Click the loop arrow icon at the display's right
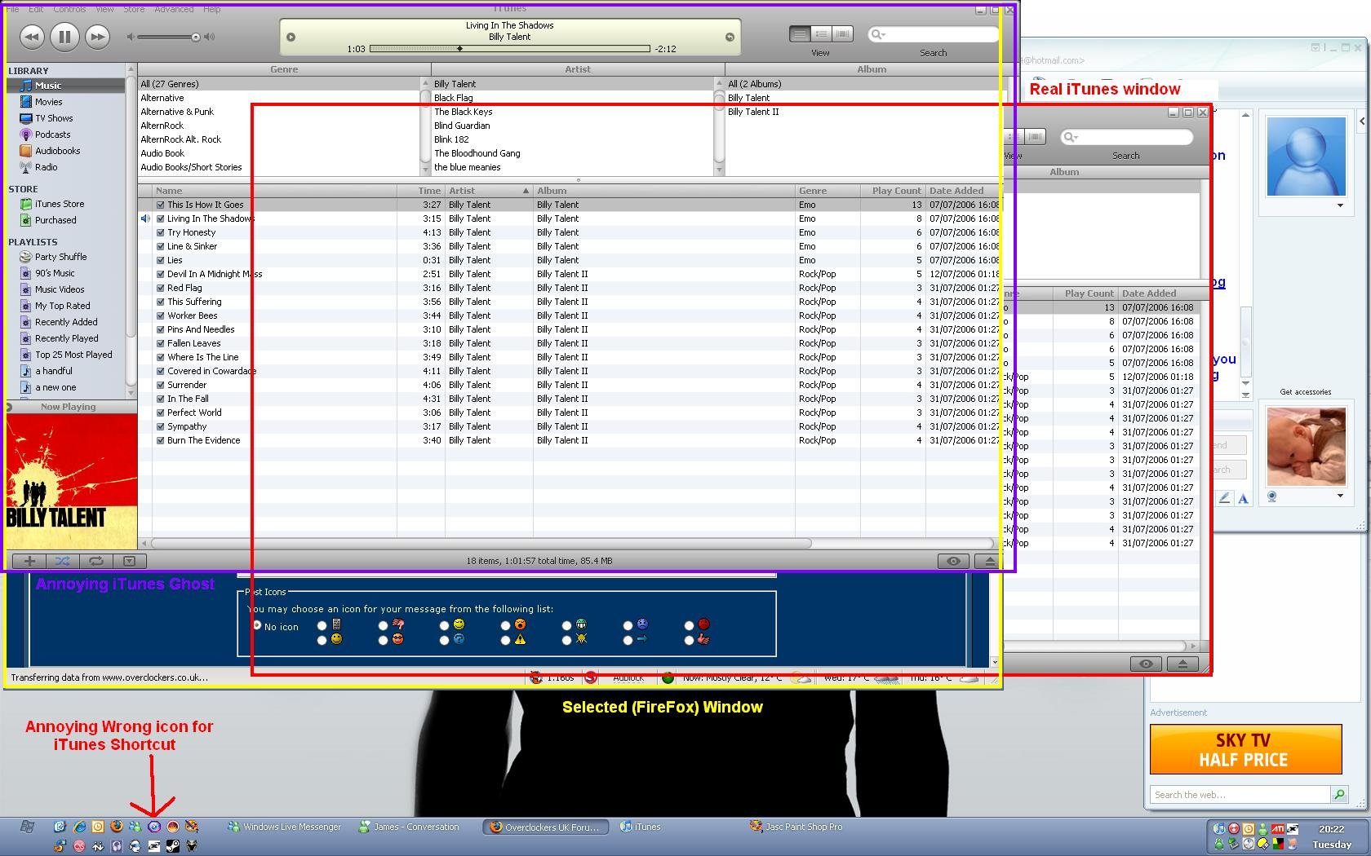This screenshot has height=856, width=1371. (x=730, y=37)
